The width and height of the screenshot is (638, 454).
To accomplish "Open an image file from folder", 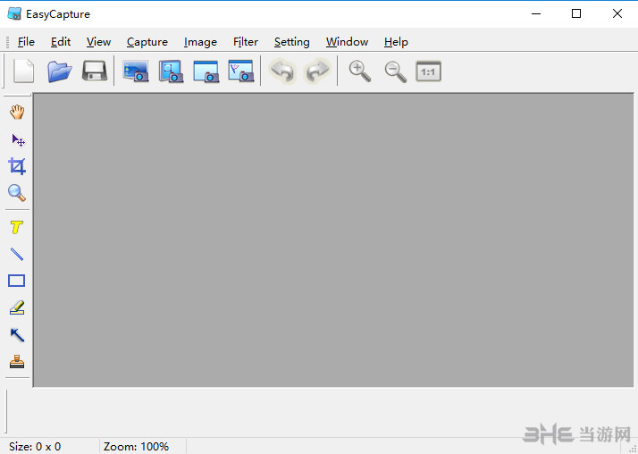I will tap(59, 71).
